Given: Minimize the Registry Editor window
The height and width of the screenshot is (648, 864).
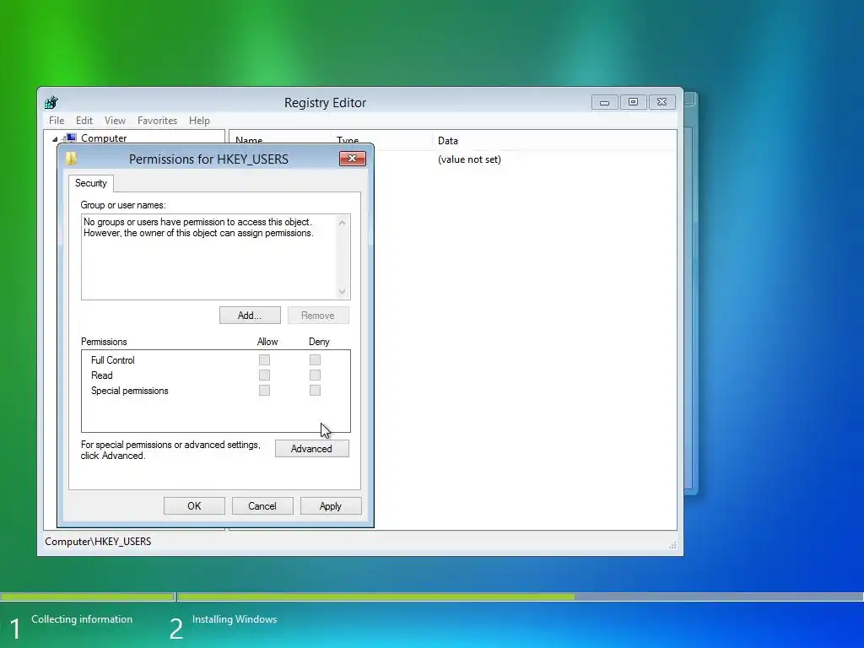Looking at the screenshot, I should tap(604, 102).
